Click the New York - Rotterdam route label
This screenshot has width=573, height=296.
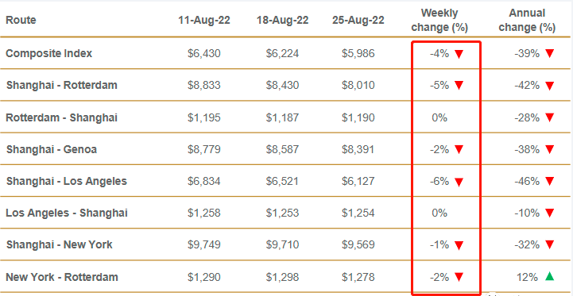62,277
